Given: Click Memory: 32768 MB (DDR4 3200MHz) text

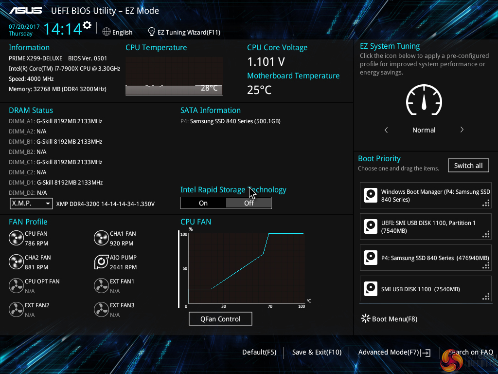Looking at the screenshot, I should pyautogui.click(x=57, y=89).
